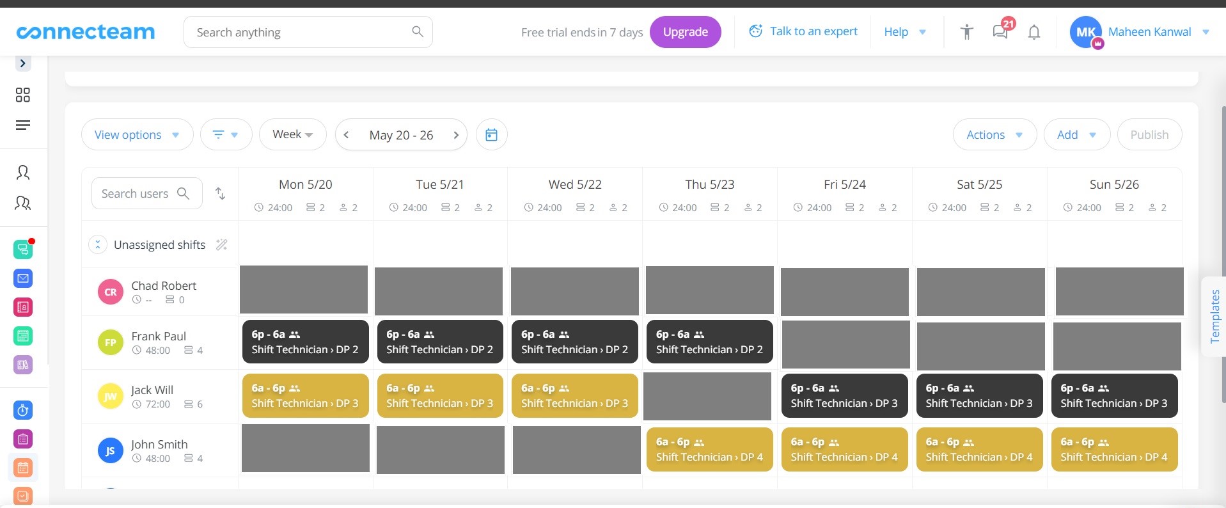This screenshot has width=1226, height=508.
Task: Click the filter icon in the schedule toolbar
Action: [x=226, y=134]
